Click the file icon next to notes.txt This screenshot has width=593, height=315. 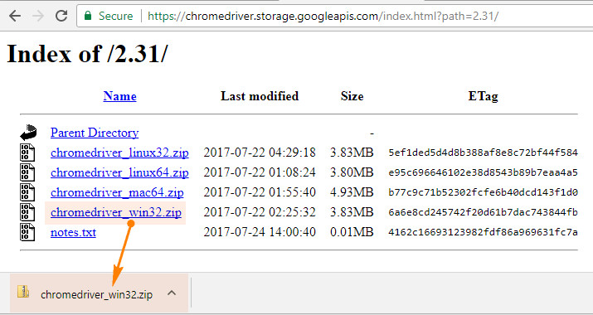pyautogui.click(x=27, y=232)
